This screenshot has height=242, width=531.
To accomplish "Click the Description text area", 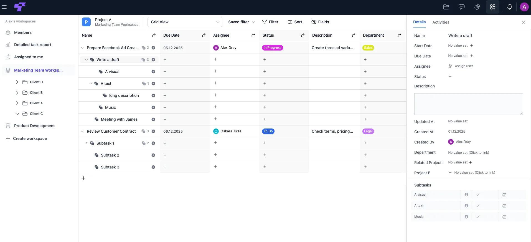I will (469, 104).
